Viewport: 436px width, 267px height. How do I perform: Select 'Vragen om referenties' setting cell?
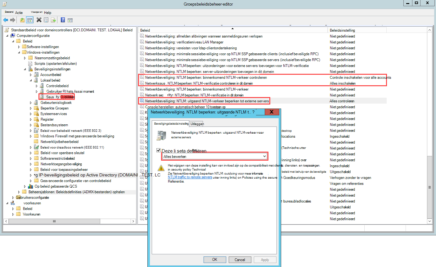click(x=347, y=184)
